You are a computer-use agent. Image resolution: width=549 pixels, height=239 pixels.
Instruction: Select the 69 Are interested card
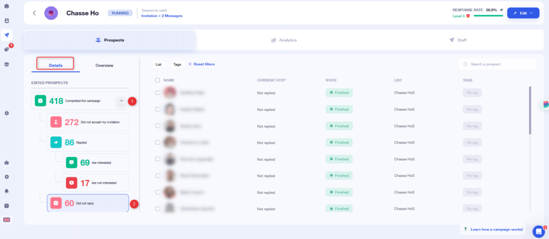click(x=95, y=162)
